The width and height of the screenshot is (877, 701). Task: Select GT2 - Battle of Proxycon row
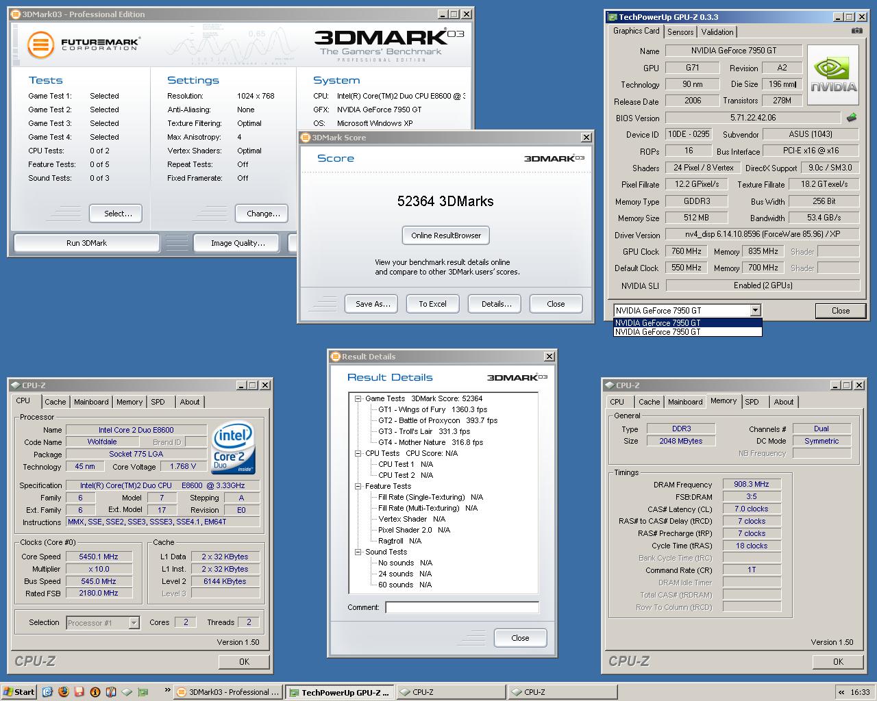click(x=438, y=420)
